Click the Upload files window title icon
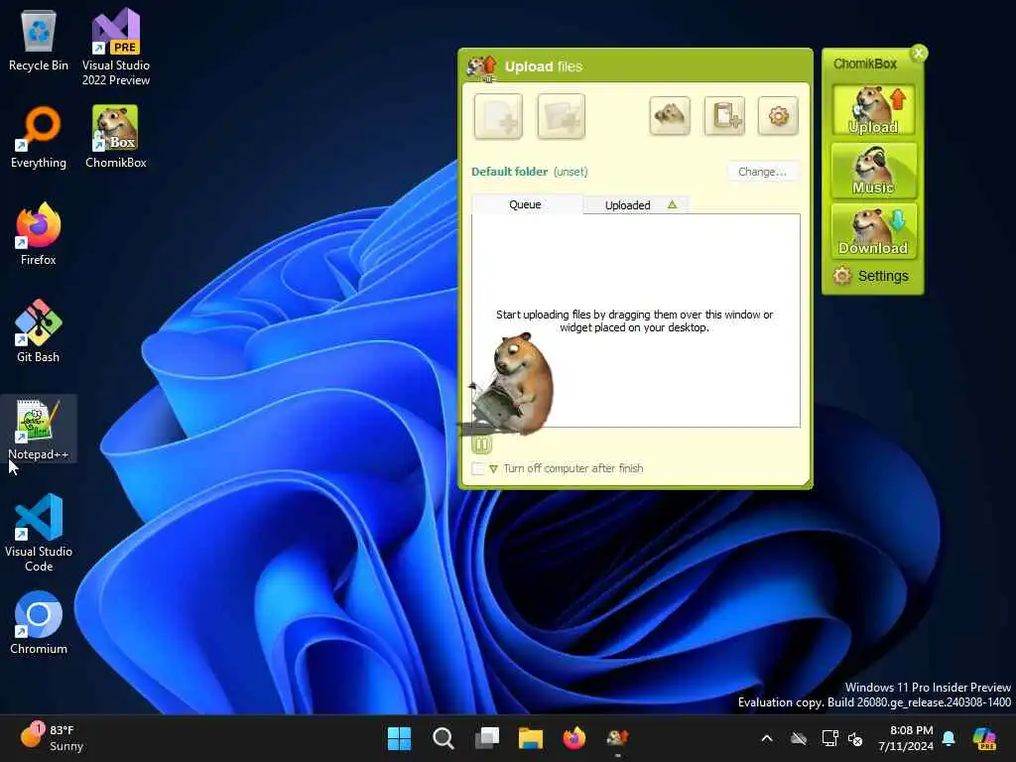1016x762 pixels. 481,67
